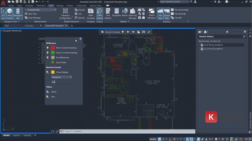Switch to Layout2 tab

[x=27, y=135]
